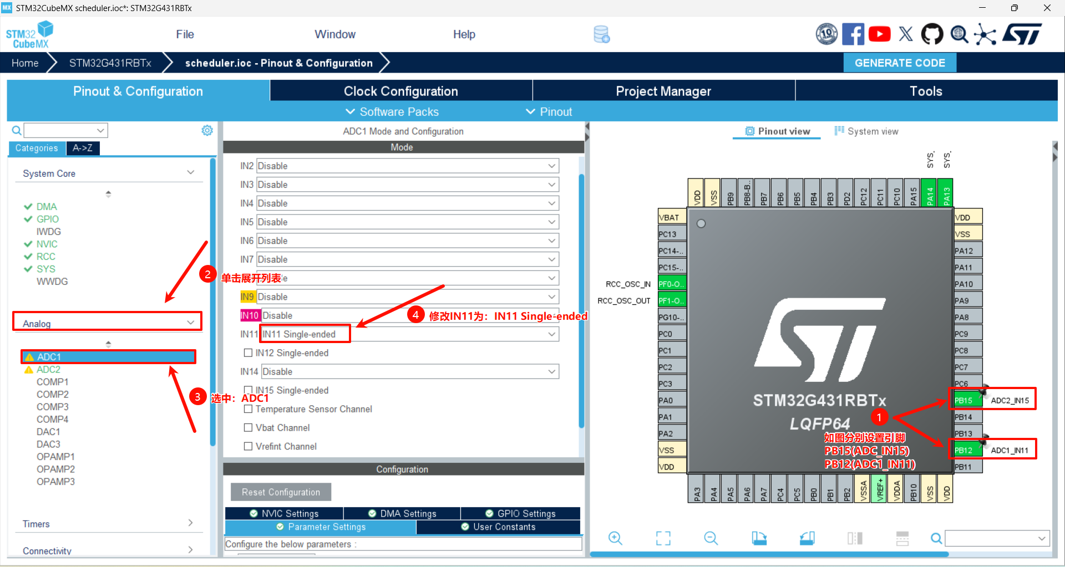1065x567 pixels.
Task: Fit the chip to window icon
Action: 663,538
